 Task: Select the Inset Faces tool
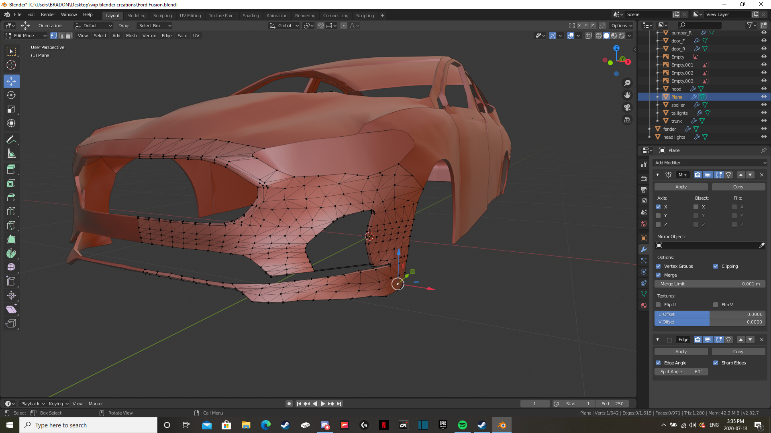pyautogui.click(x=11, y=183)
